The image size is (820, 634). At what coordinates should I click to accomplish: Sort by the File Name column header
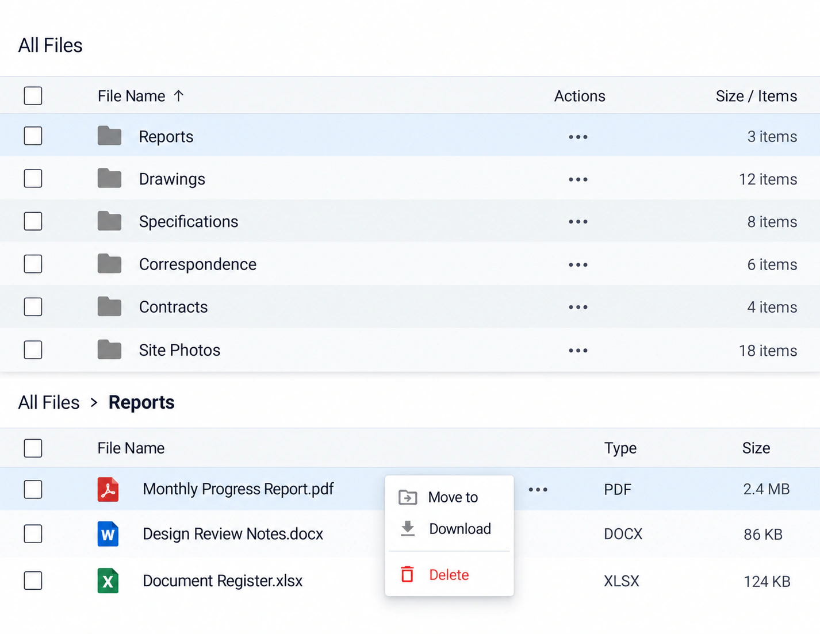(x=131, y=96)
